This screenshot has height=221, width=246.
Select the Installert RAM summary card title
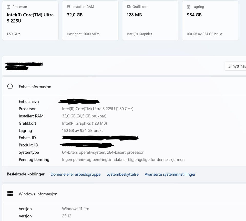point(83,7)
